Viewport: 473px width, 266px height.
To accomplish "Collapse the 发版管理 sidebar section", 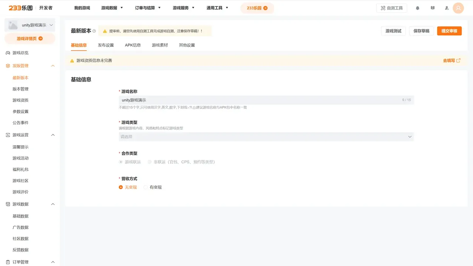I will click(53, 66).
